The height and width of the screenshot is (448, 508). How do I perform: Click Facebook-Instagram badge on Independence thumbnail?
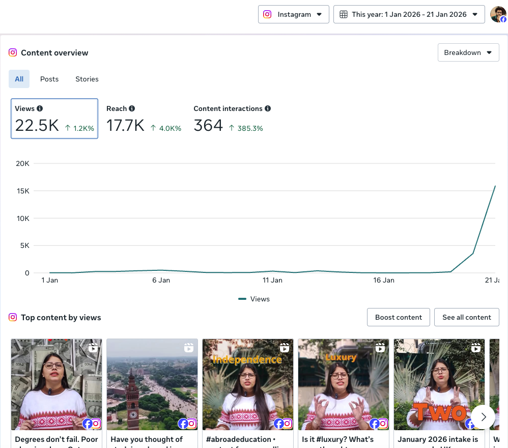pyautogui.click(x=283, y=424)
